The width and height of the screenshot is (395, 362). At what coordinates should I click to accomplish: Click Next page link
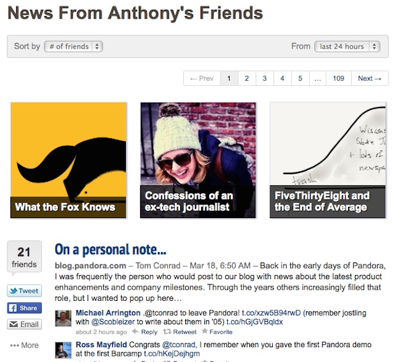(370, 78)
